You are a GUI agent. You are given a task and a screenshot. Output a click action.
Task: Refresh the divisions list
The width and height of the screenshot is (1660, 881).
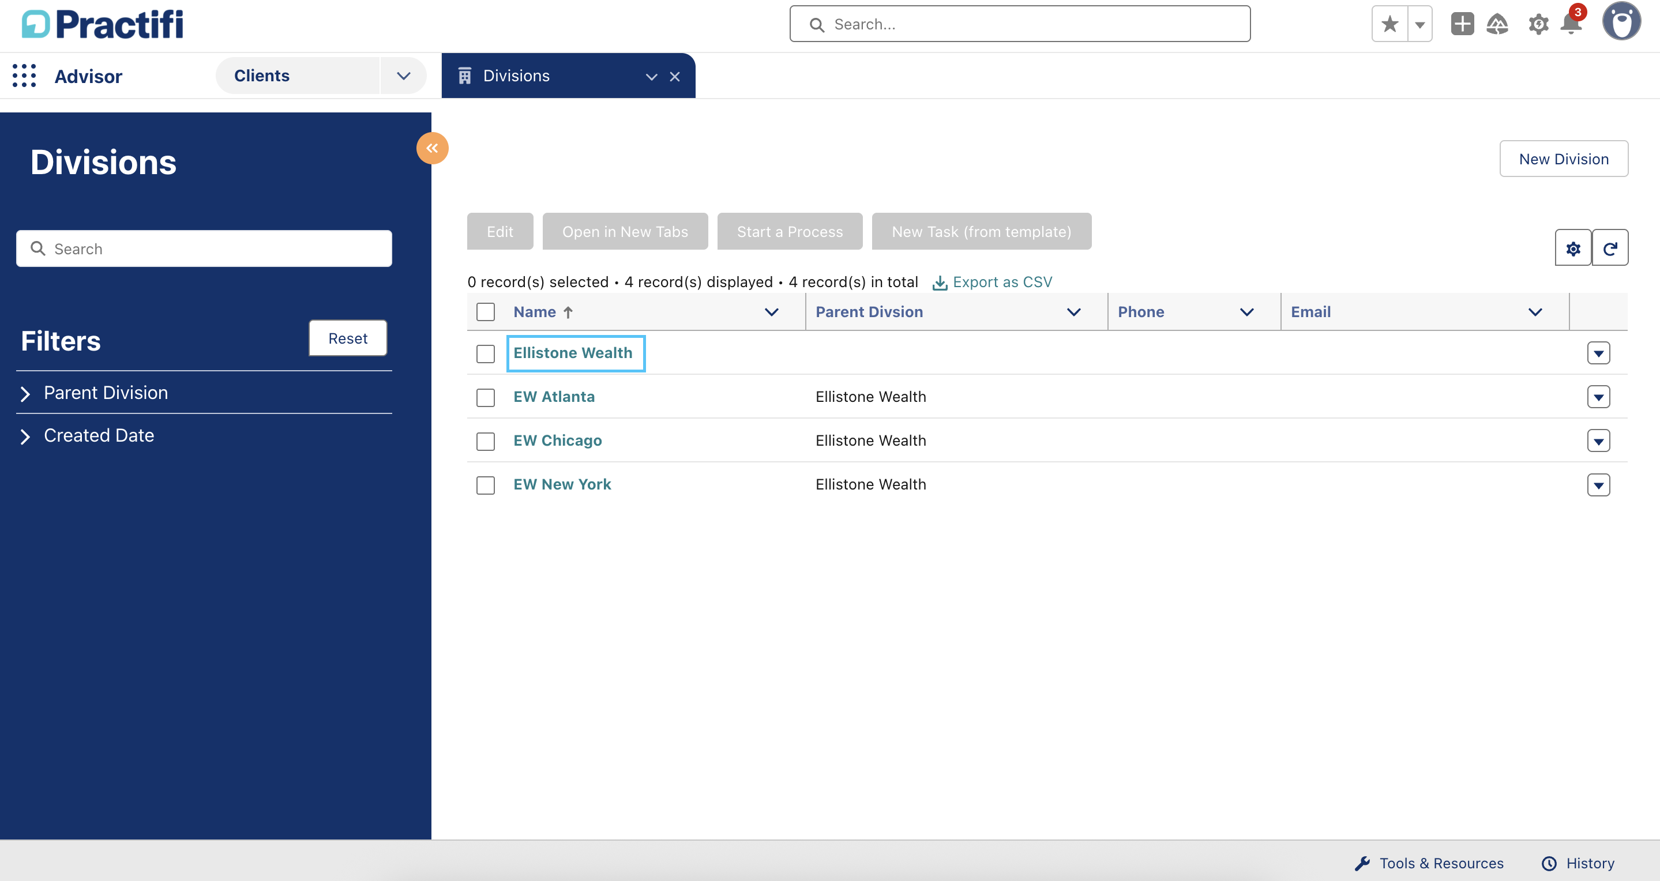click(x=1609, y=248)
